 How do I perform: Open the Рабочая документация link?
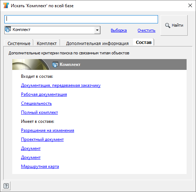[x=44, y=94]
